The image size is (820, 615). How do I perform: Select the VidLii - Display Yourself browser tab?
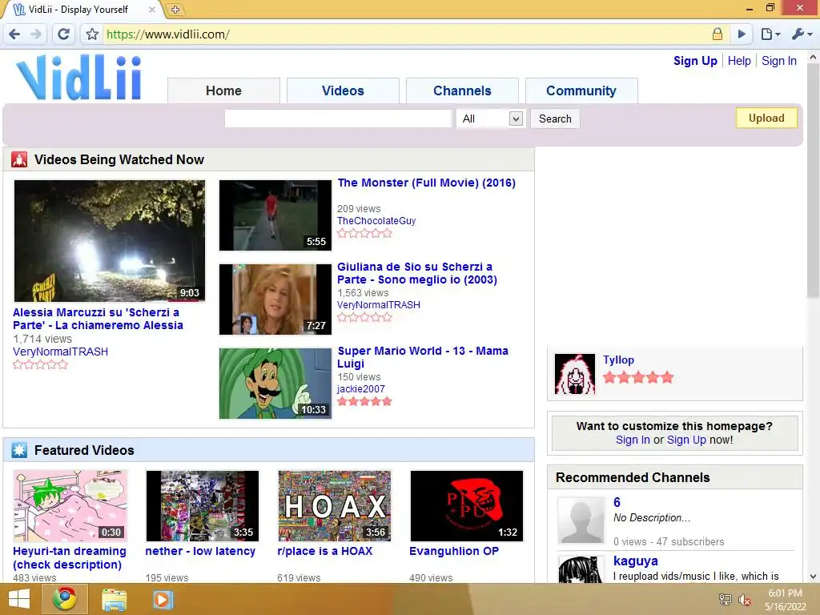pyautogui.click(x=78, y=10)
